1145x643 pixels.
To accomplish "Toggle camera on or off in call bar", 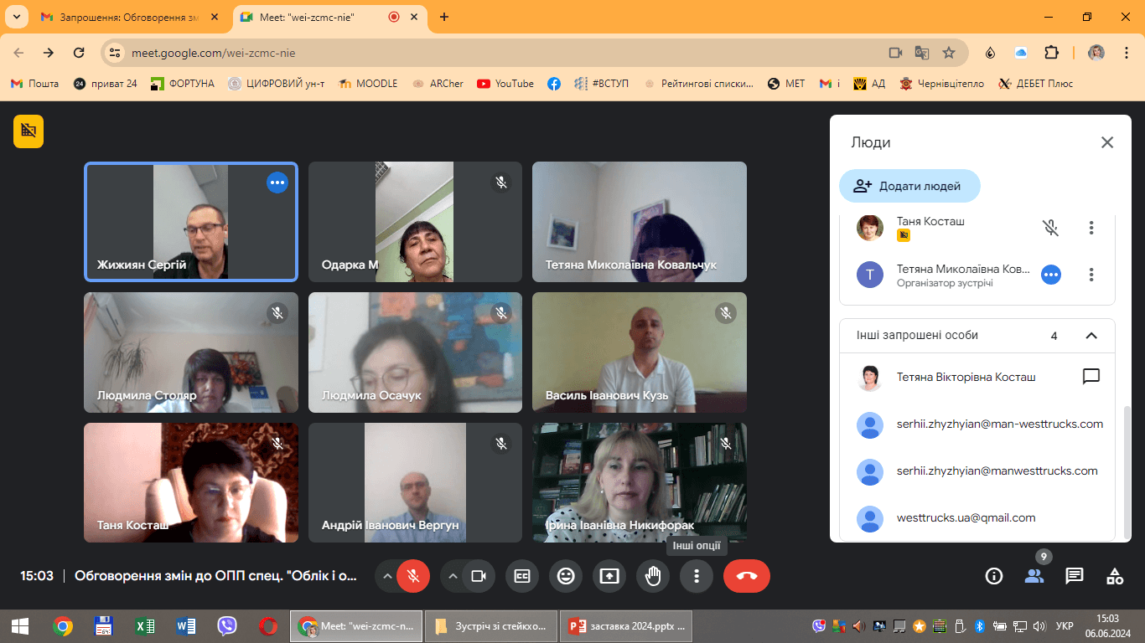I will (x=479, y=576).
